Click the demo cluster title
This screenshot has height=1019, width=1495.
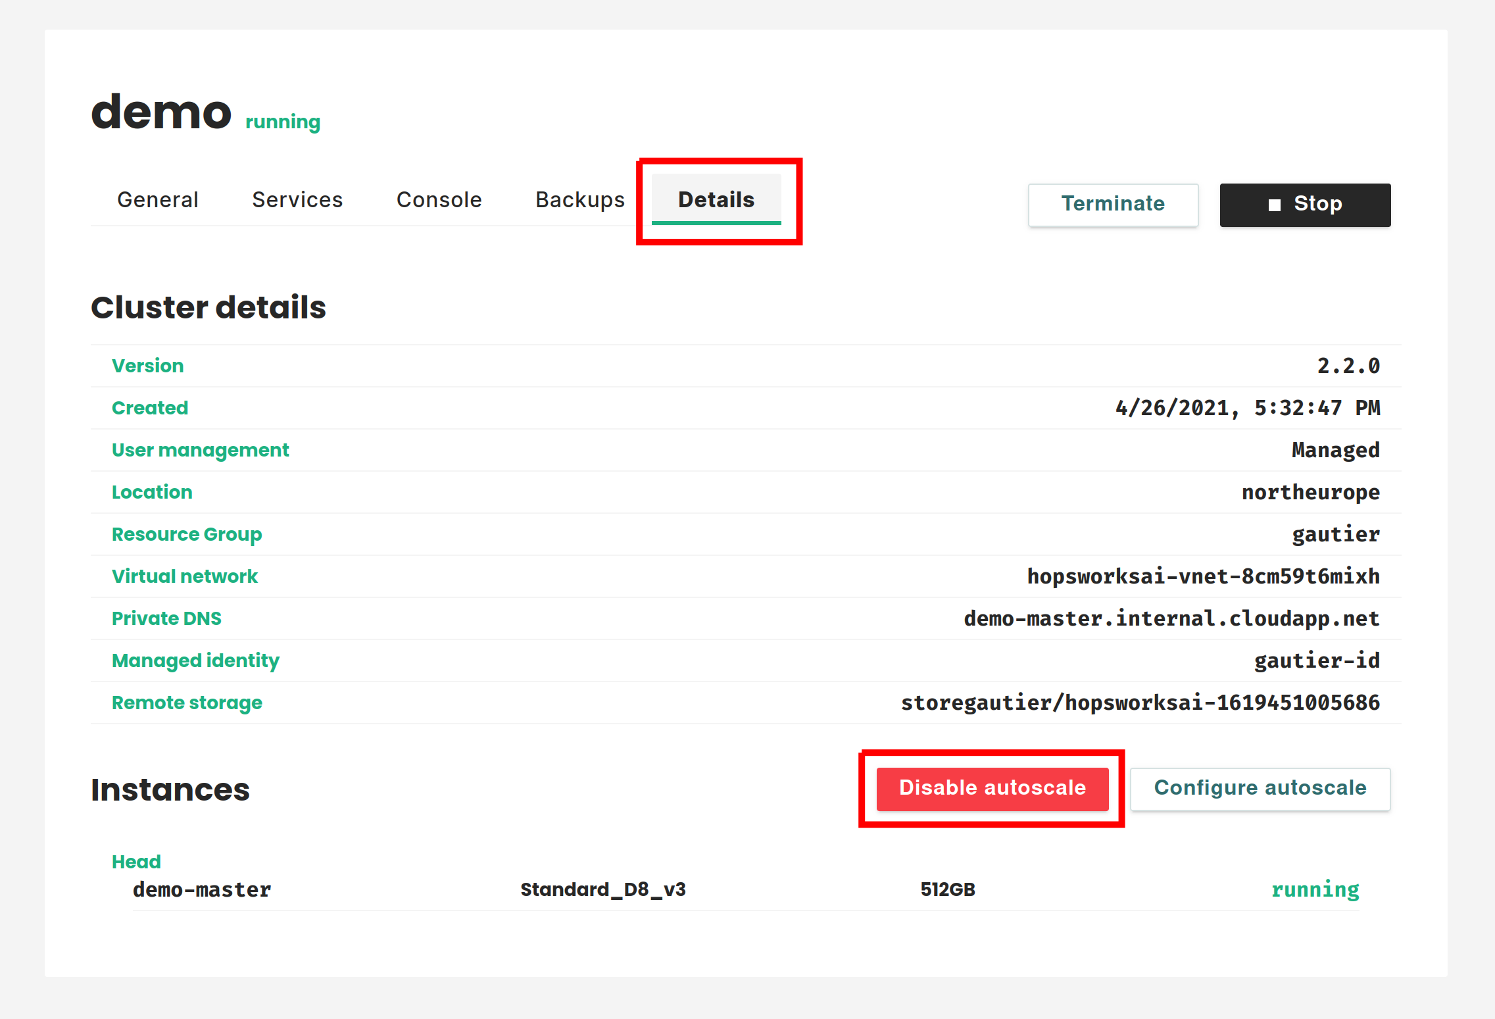coord(161,112)
